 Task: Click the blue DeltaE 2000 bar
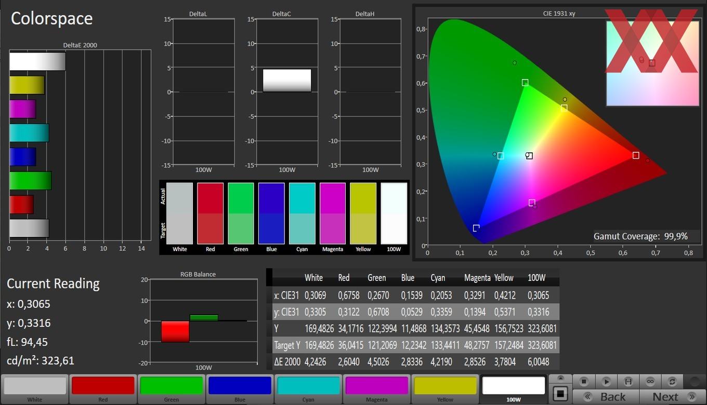pos(23,157)
